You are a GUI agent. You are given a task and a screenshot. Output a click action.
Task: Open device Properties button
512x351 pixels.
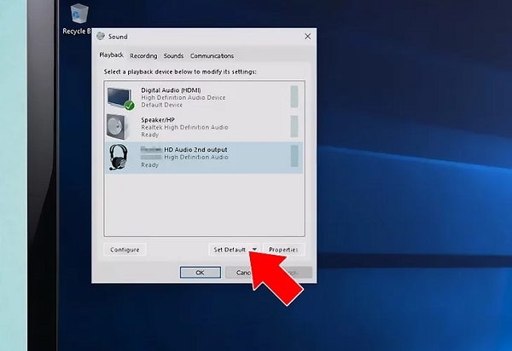282,250
